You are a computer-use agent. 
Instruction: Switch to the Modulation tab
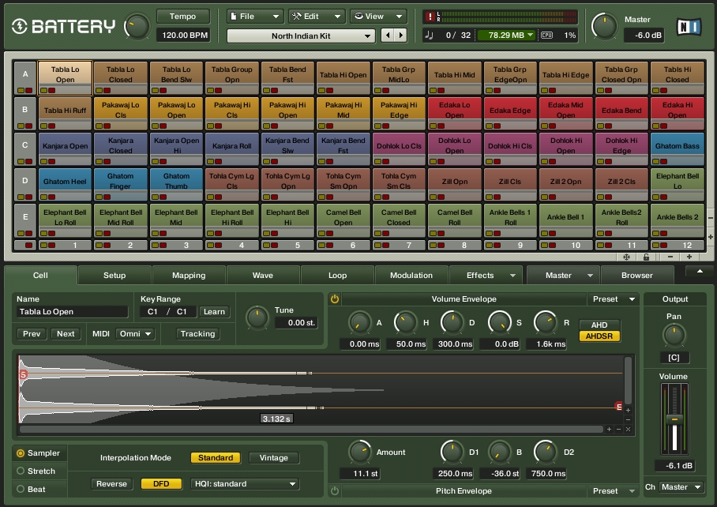411,275
